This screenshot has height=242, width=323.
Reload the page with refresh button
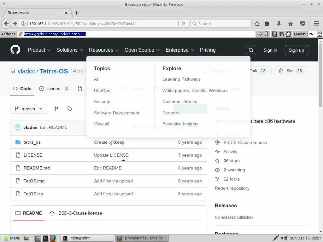tap(183, 24)
